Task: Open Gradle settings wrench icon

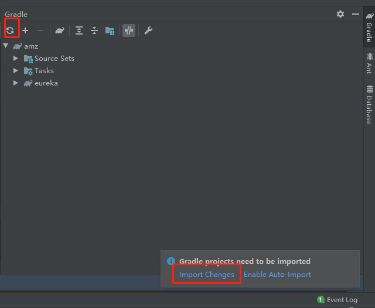Action: (148, 30)
